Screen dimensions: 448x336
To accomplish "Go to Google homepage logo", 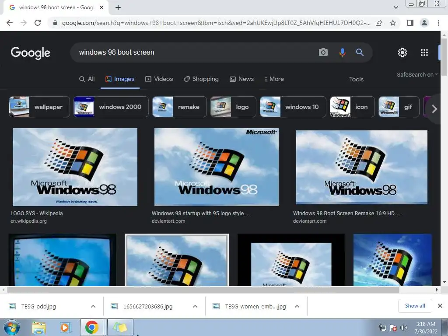I will click(31, 53).
